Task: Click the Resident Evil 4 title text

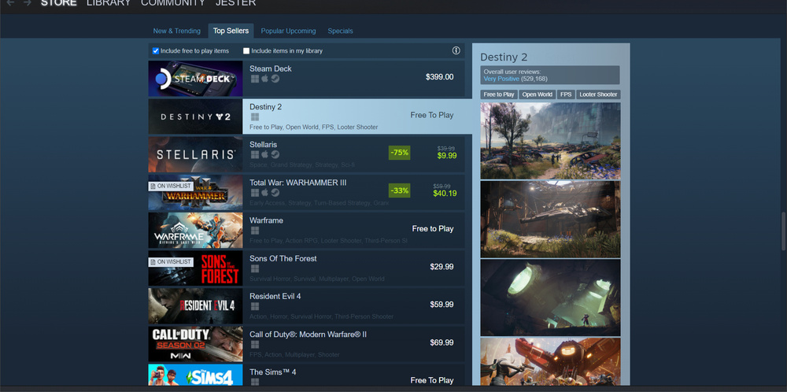Action: point(275,296)
